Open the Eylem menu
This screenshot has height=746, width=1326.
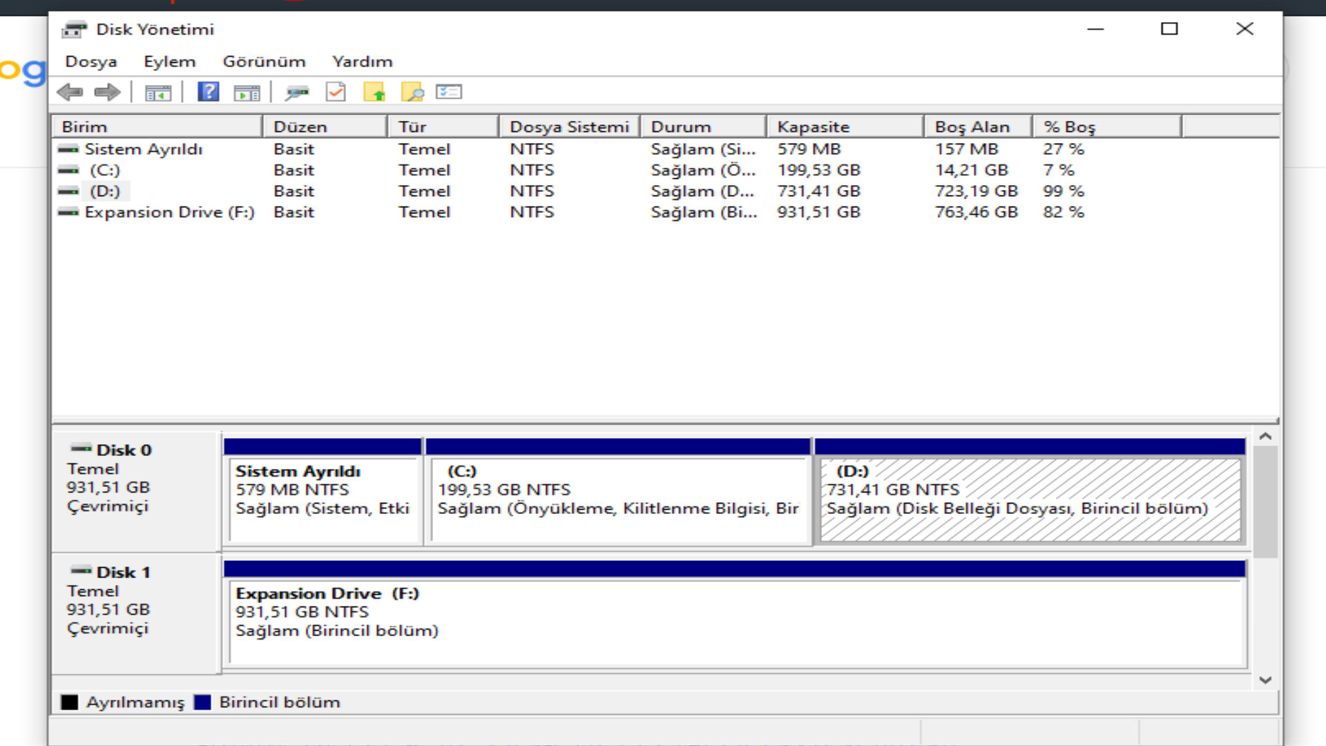[x=169, y=61]
